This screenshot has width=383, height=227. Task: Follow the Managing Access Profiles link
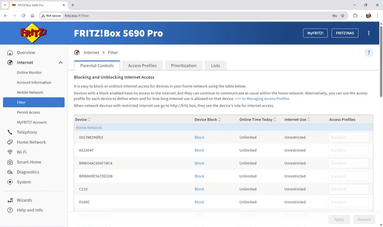(x=262, y=99)
